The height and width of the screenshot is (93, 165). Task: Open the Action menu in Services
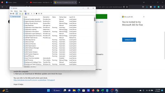(16, 11)
